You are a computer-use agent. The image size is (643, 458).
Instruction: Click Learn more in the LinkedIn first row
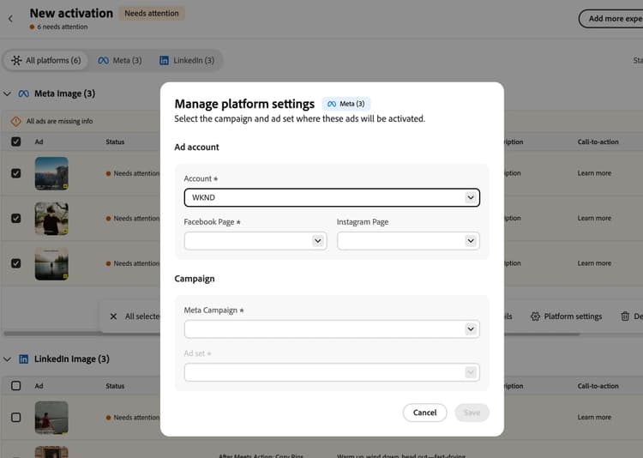click(x=594, y=417)
